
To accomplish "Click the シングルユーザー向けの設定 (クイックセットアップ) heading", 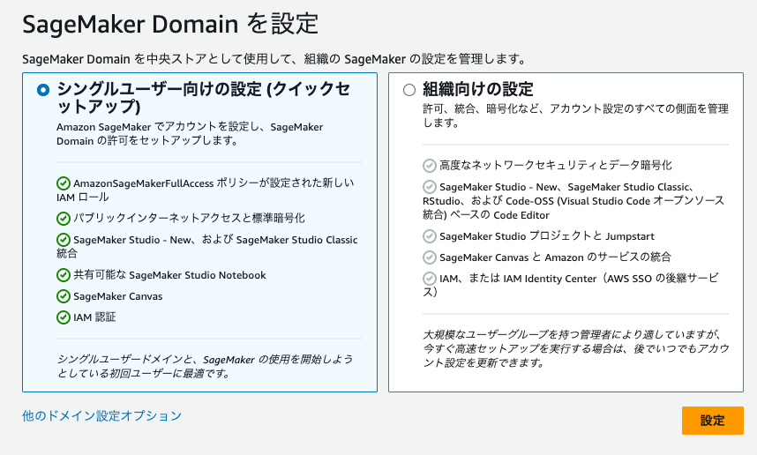I will [203, 98].
